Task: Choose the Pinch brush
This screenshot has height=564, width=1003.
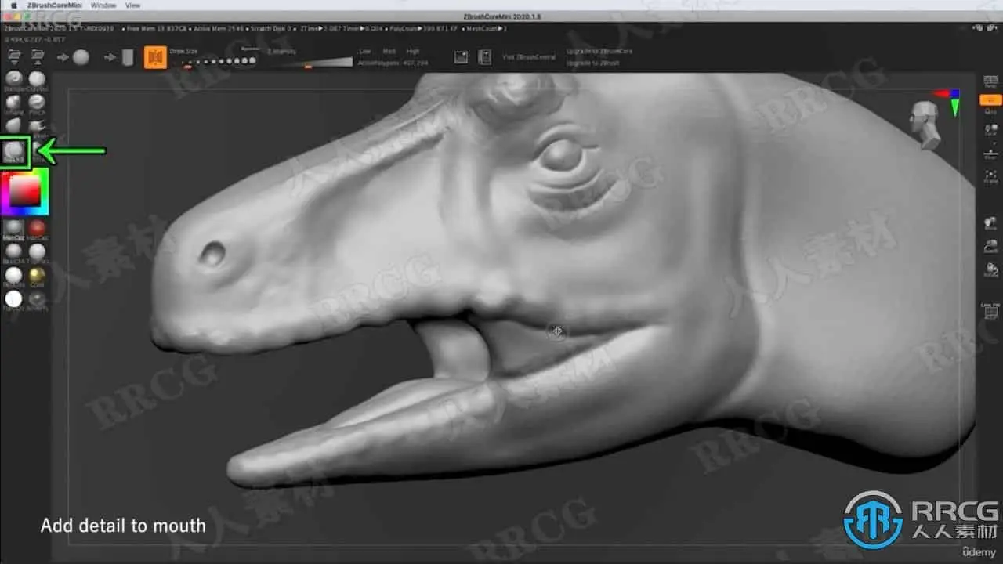Action: 37,103
